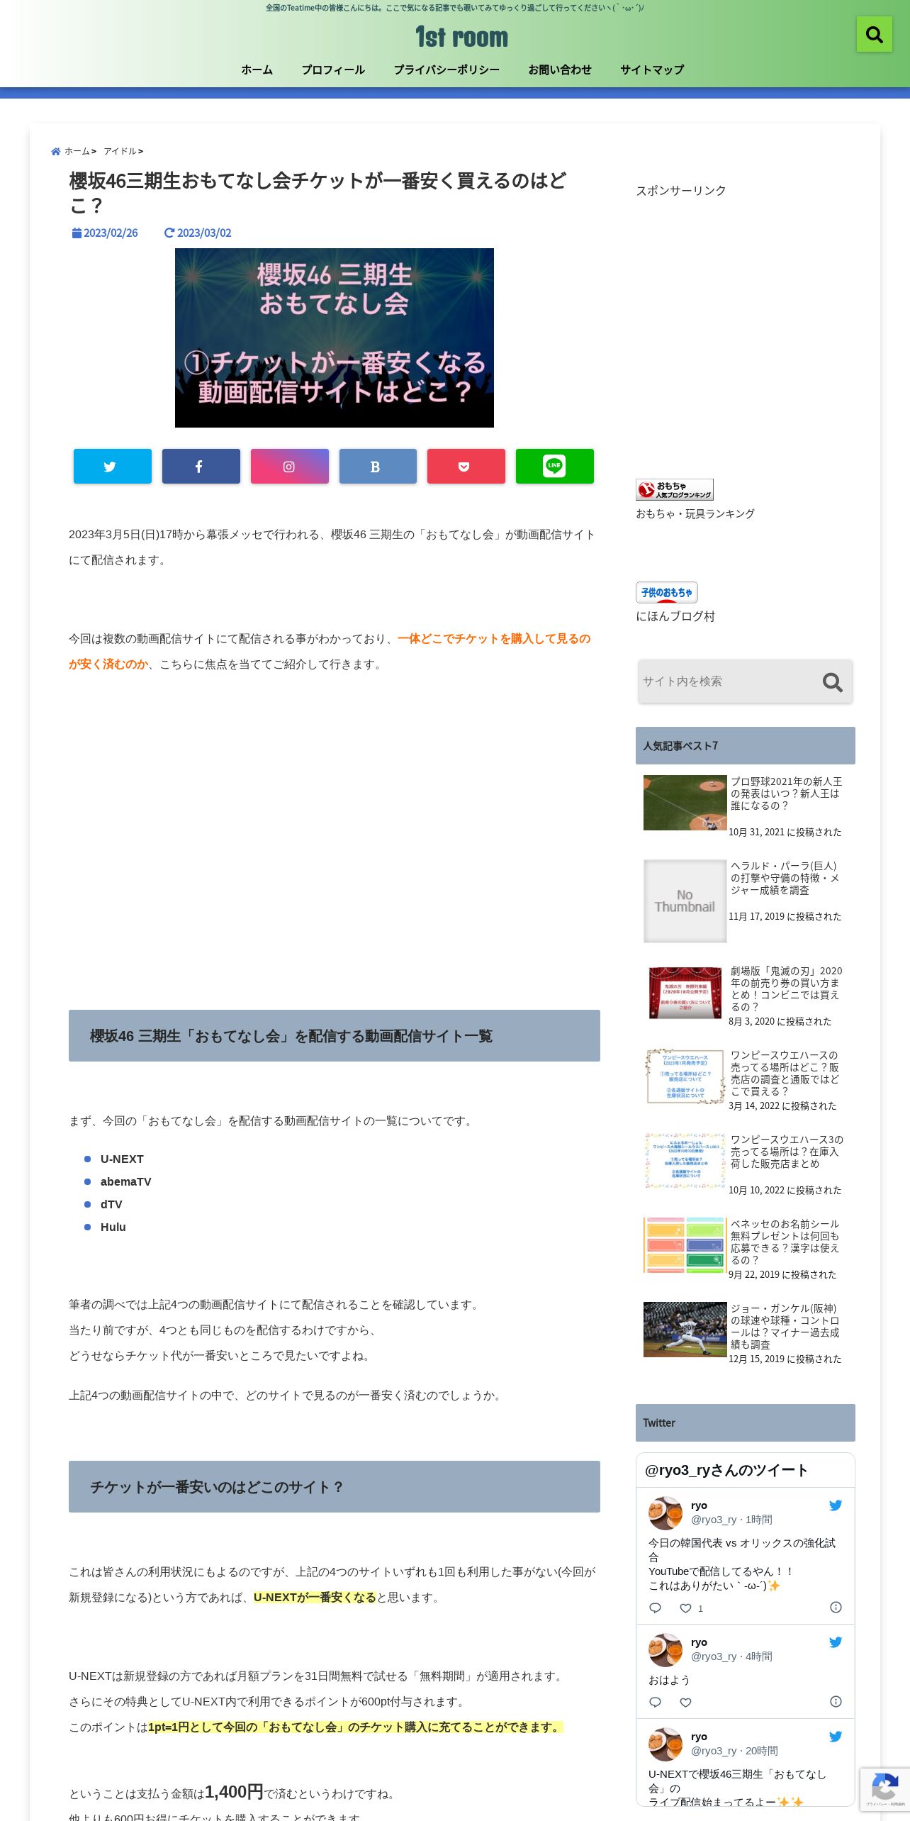This screenshot has height=1821, width=910.
Task: Open the お問い合わせ menu item
Action: (x=560, y=69)
